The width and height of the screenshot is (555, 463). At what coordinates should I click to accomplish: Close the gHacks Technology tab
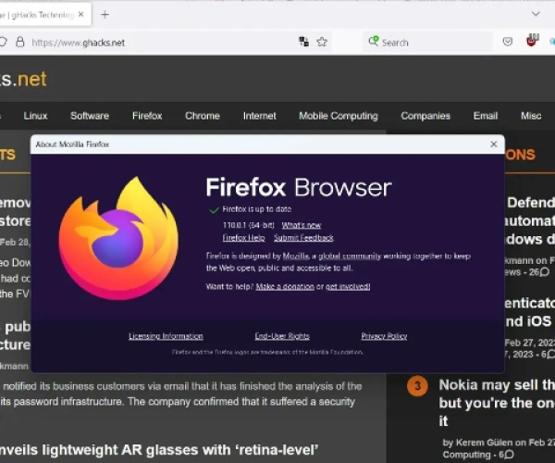coord(82,15)
